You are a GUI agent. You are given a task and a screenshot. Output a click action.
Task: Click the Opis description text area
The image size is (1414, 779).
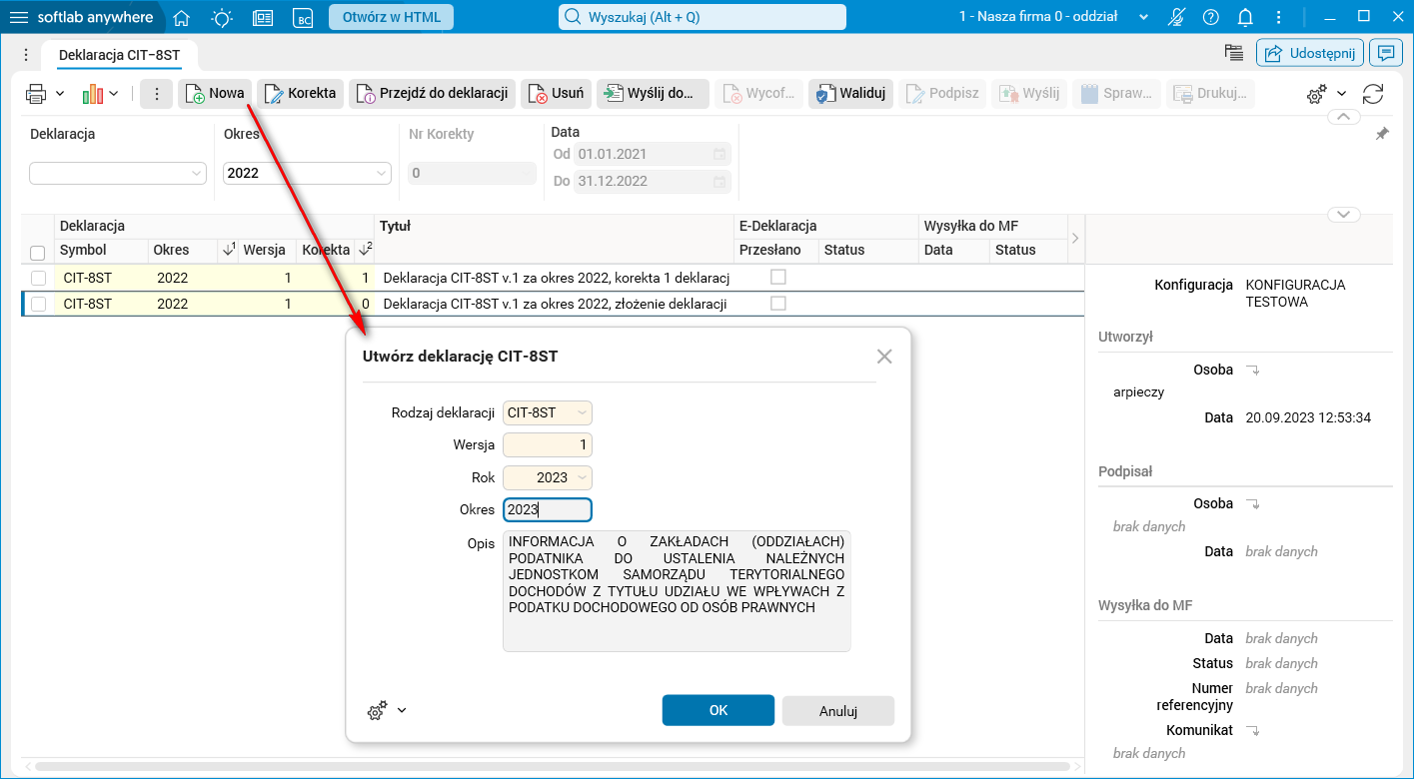[677, 591]
